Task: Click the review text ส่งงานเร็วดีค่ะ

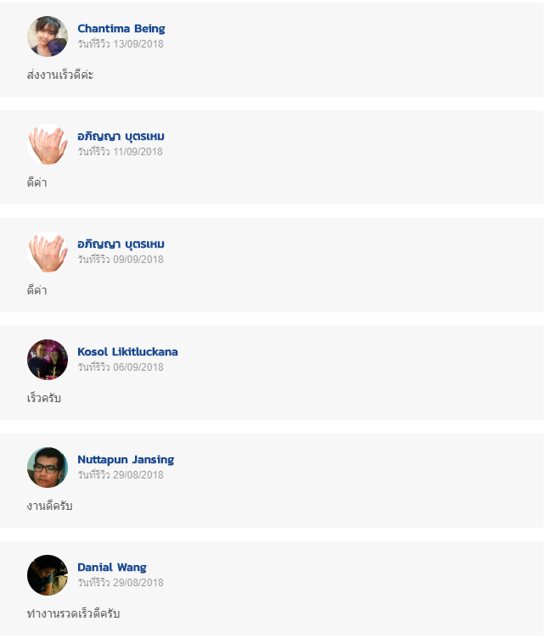Action: (60, 75)
